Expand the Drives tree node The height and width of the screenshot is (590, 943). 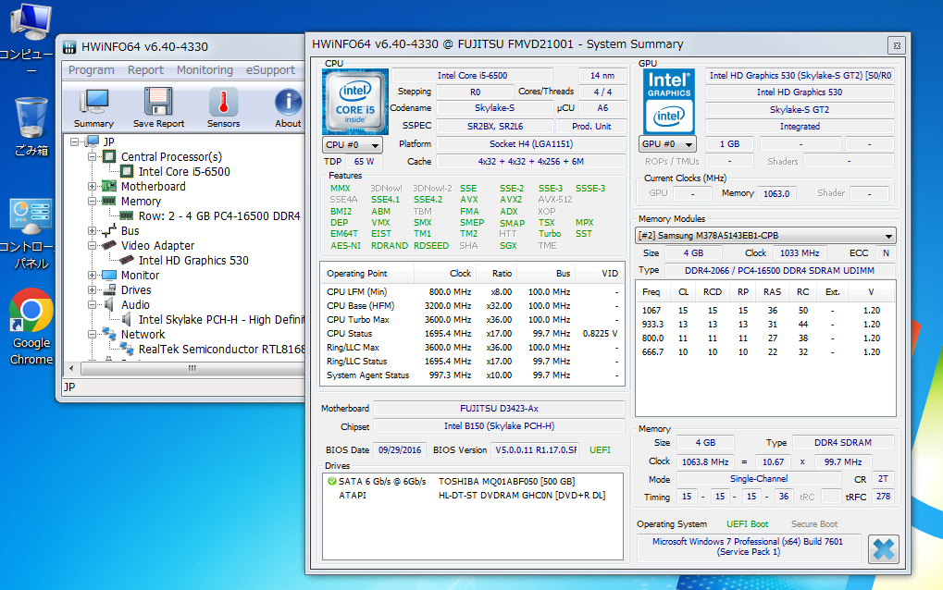(x=93, y=290)
